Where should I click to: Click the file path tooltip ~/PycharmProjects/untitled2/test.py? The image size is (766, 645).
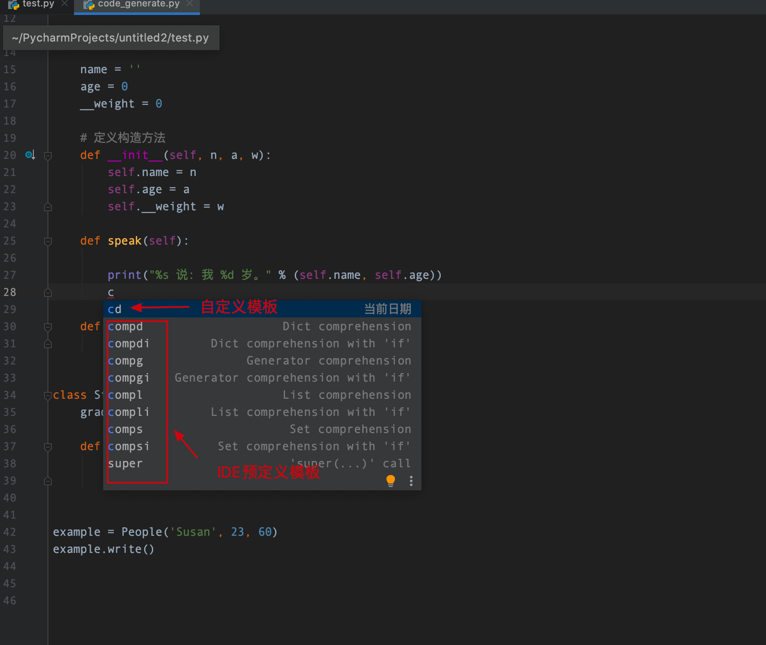coord(111,38)
